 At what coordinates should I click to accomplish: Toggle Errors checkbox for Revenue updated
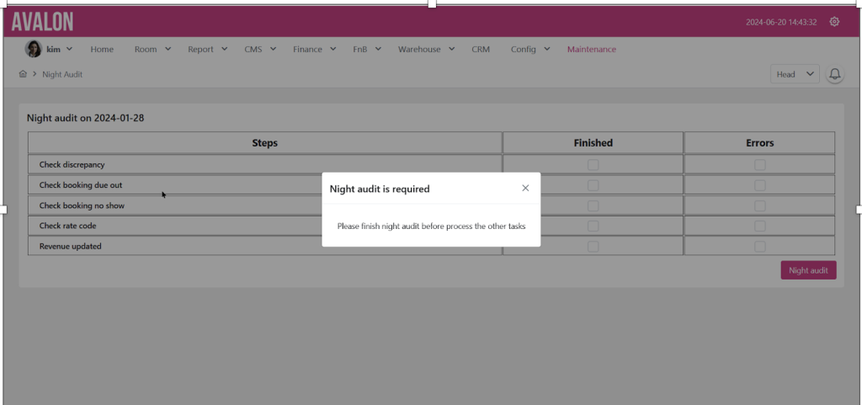coord(759,247)
